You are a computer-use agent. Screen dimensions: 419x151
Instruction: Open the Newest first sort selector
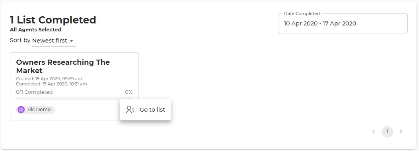click(x=54, y=41)
